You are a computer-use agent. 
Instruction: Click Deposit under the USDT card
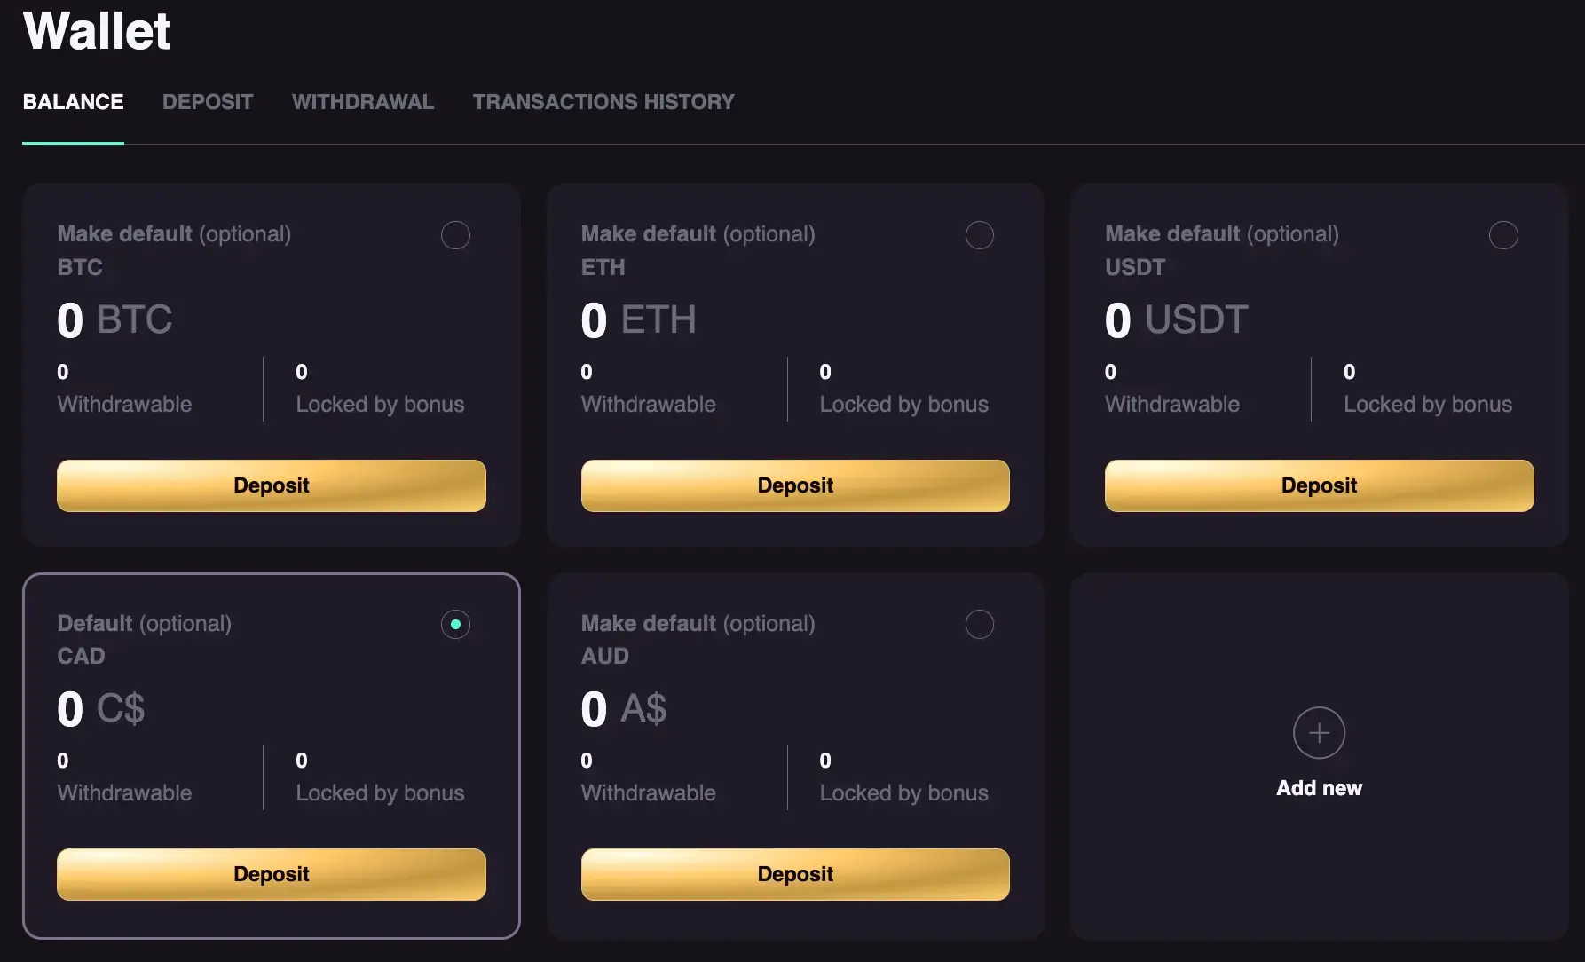tap(1319, 485)
